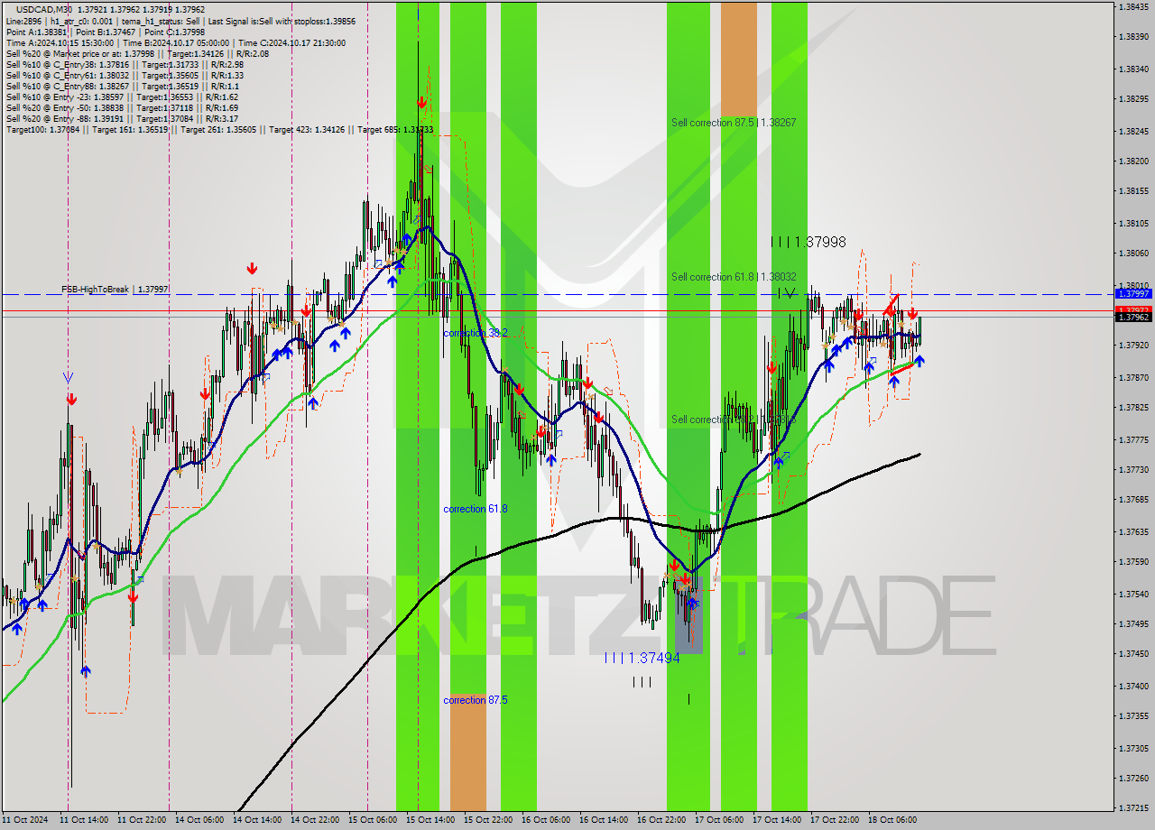1155x830 pixels.
Task: Click the 1.37920 price axis label
Action: [x=1133, y=346]
